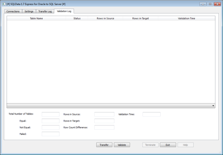Click the 'Equal:' label
Screen dimensions: 223x155
(23, 121)
